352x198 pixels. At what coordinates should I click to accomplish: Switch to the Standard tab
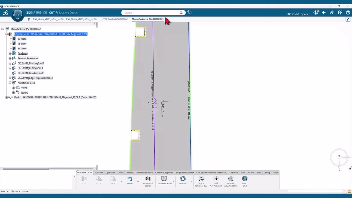click(x=81, y=173)
